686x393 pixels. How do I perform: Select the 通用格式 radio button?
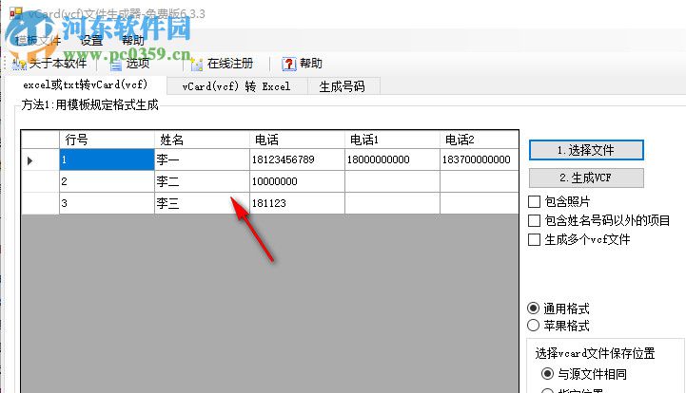pyautogui.click(x=534, y=309)
